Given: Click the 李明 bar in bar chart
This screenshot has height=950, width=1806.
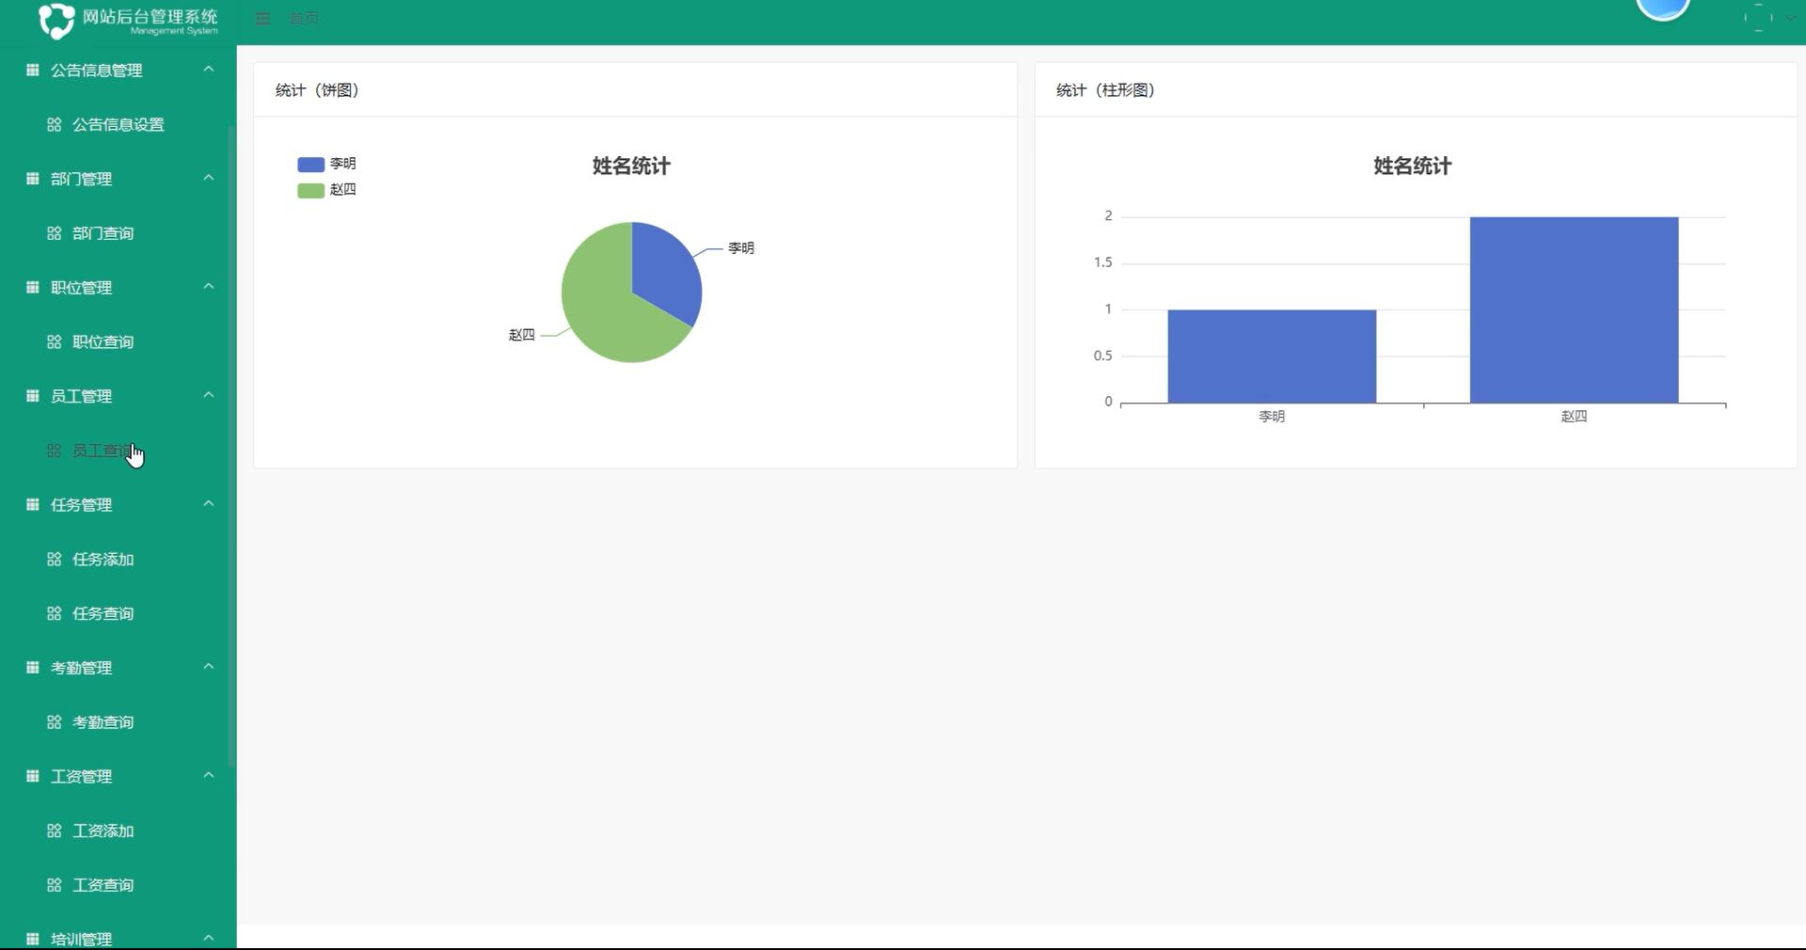Looking at the screenshot, I should (x=1272, y=356).
